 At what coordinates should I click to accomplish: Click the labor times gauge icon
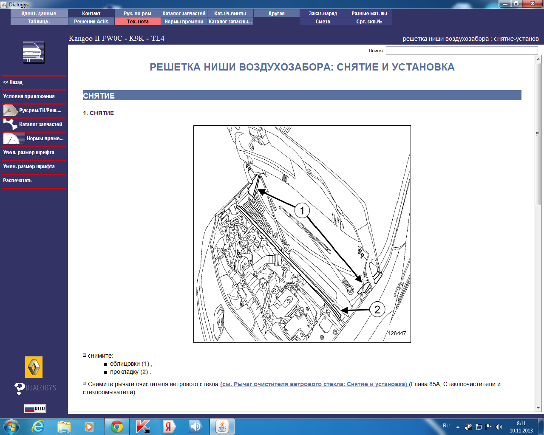(x=14, y=138)
